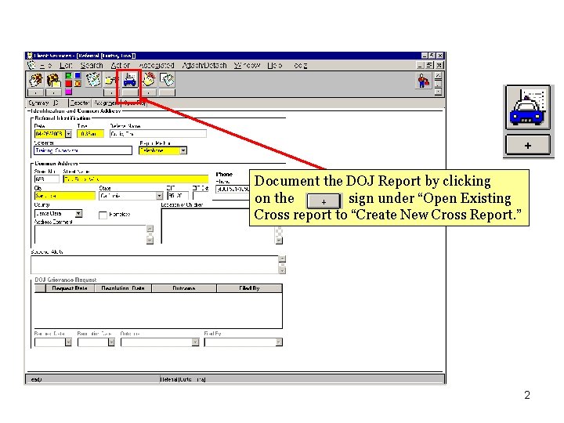564x423 pixels.
Task: Click the yellow City field
Action: [65, 196]
